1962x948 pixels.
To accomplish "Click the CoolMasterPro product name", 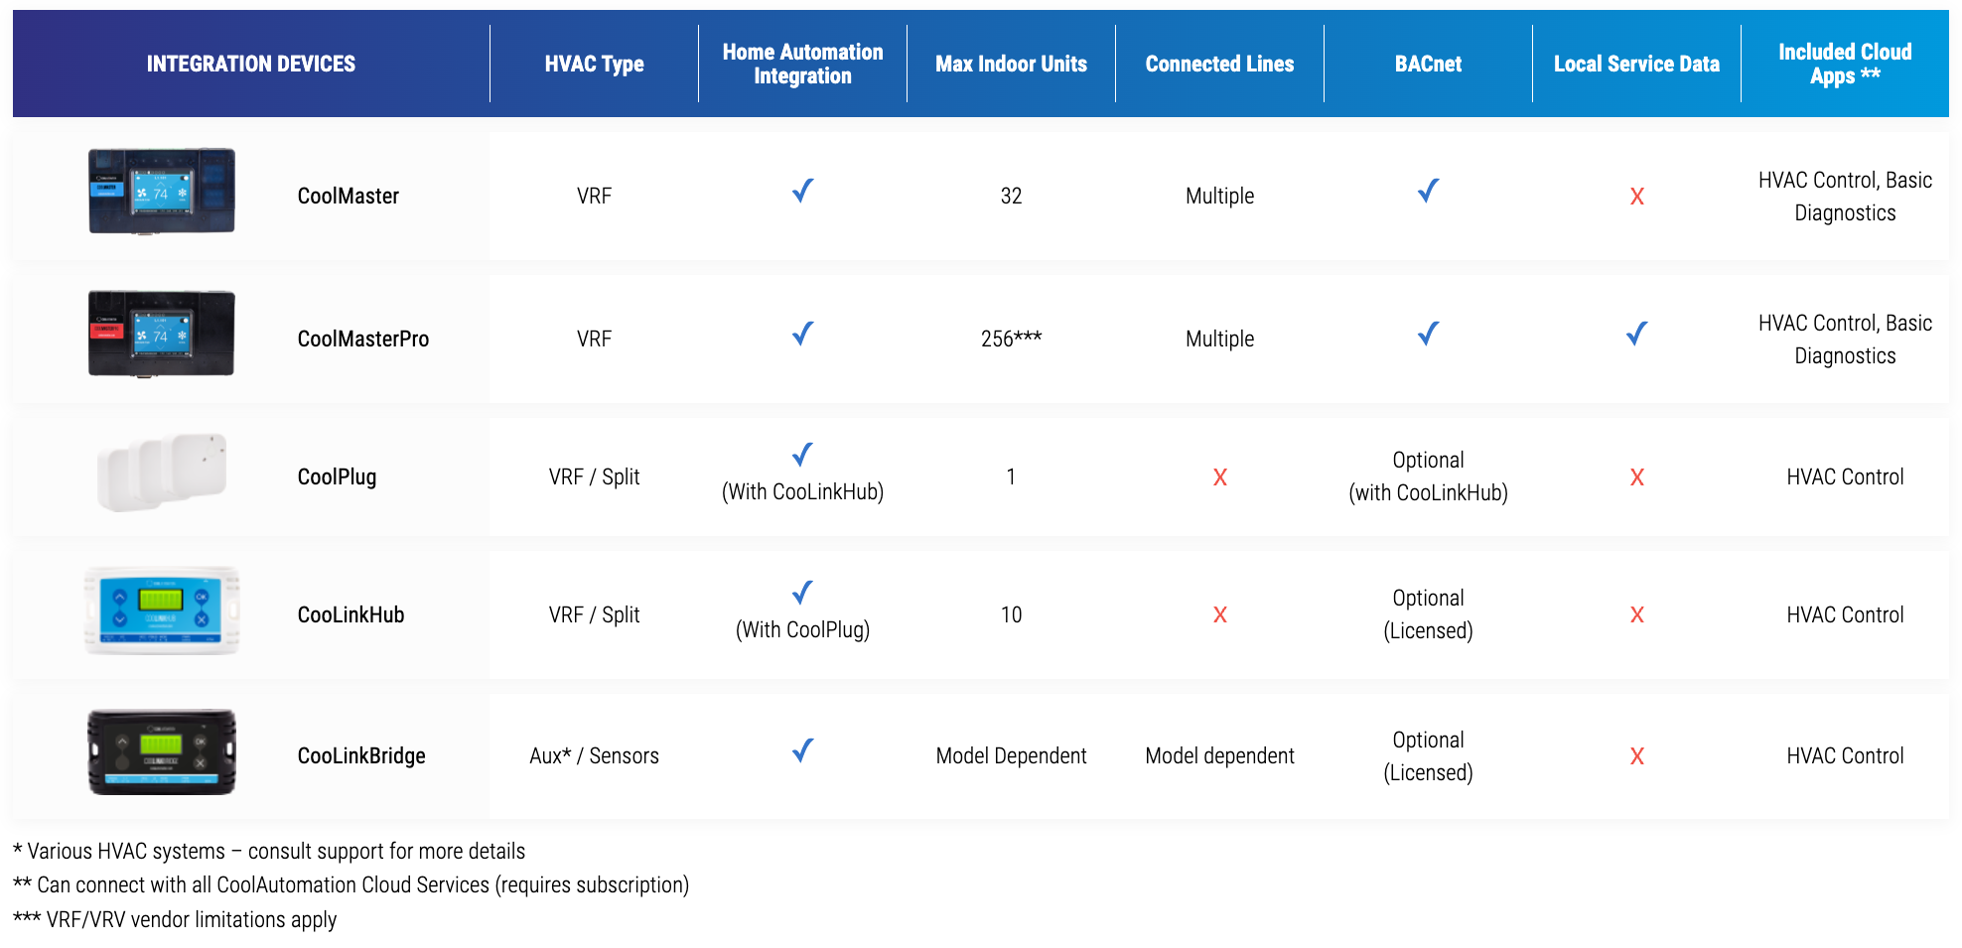I will click(x=363, y=339).
